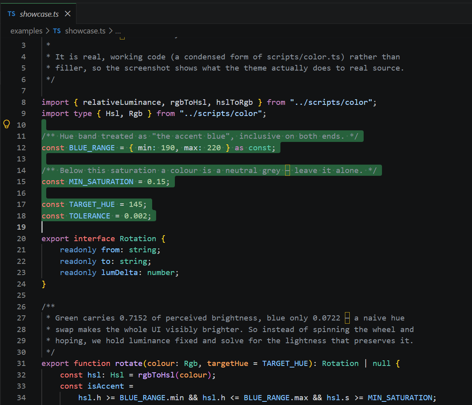The image size is (472, 405).
Task: Click the TS icon in the breadcrumb
Action: (x=57, y=31)
